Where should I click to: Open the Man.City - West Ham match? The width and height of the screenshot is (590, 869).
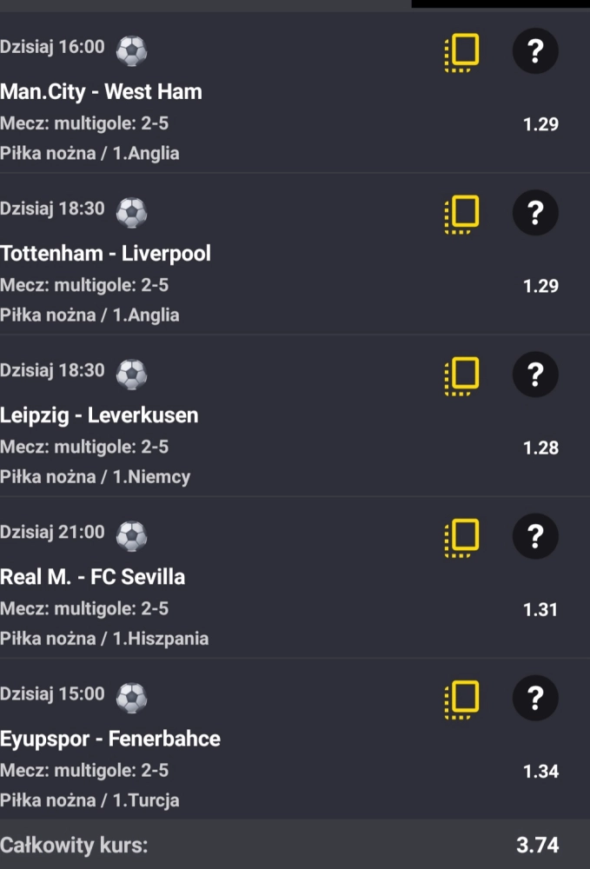(101, 92)
